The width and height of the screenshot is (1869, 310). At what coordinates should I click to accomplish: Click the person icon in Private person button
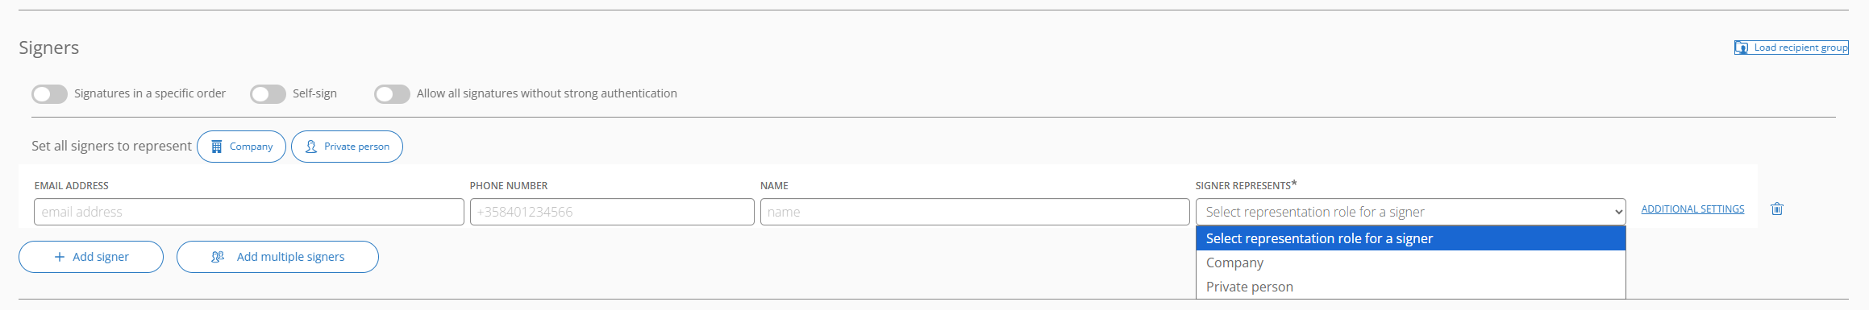tap(310, 147)
